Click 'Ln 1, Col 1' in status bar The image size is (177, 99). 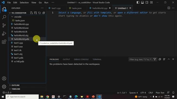[x=122, y=93]
